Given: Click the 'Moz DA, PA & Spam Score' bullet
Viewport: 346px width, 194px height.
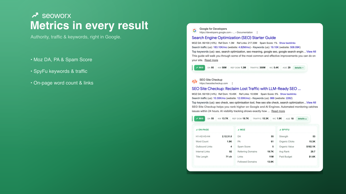Looking at the screenshot, I should pos(61,60).
